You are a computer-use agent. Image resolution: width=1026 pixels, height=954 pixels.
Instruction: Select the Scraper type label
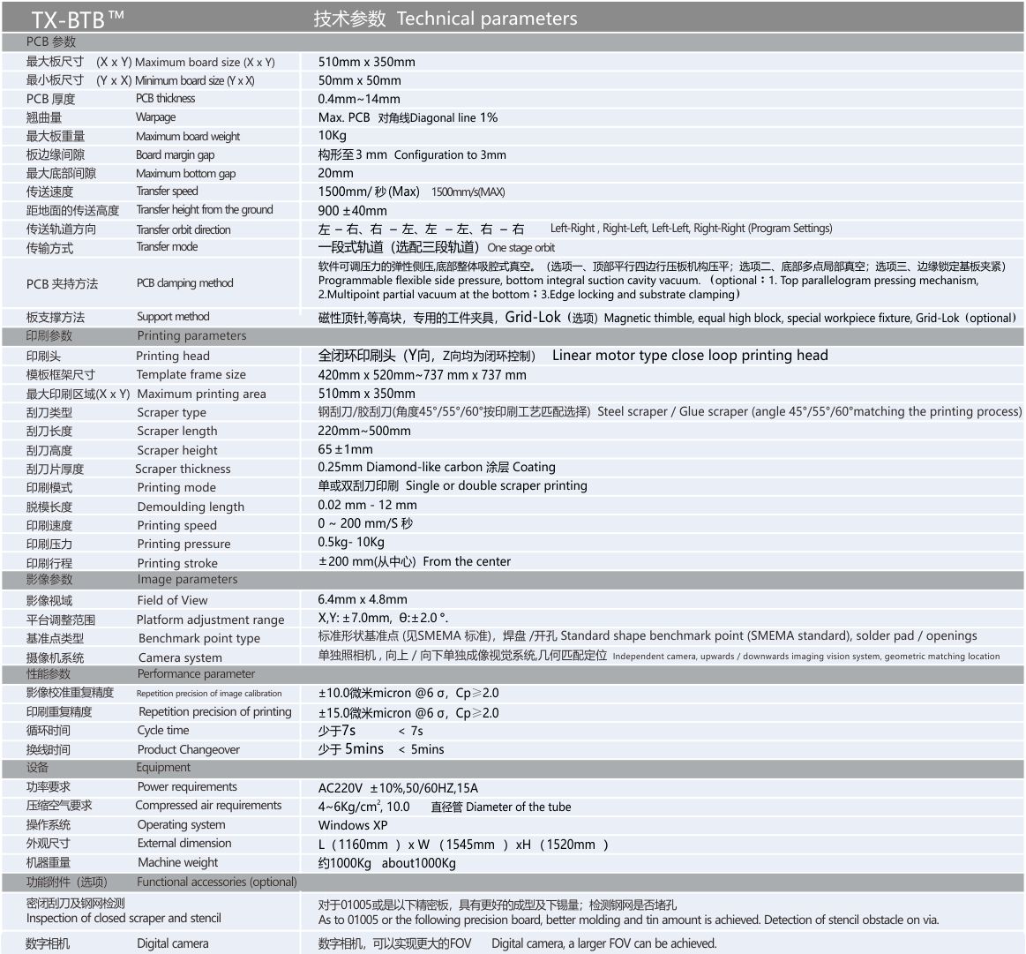pyautogui.click(x=171, y=412)
